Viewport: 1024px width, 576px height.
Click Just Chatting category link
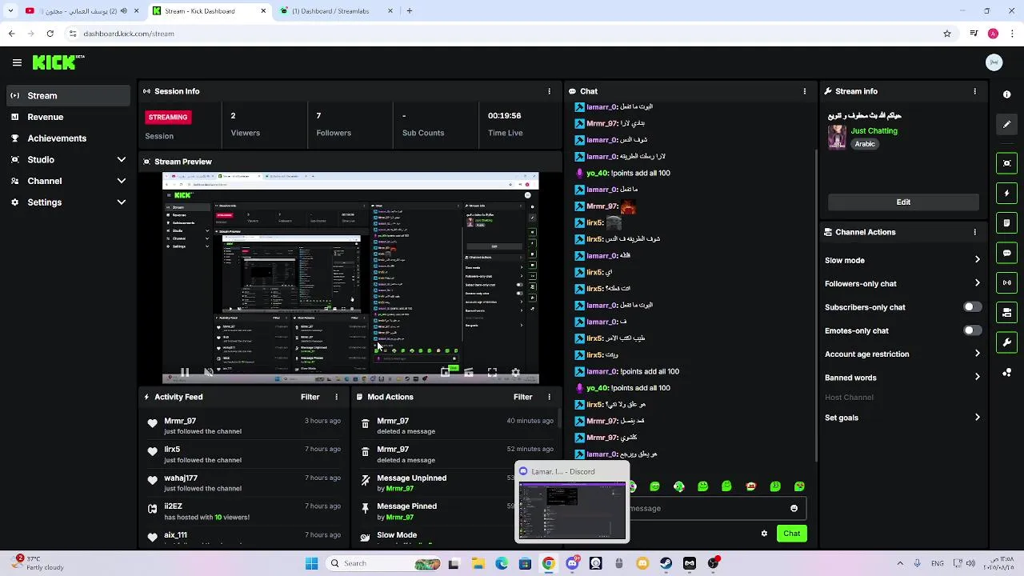[874, 130]
